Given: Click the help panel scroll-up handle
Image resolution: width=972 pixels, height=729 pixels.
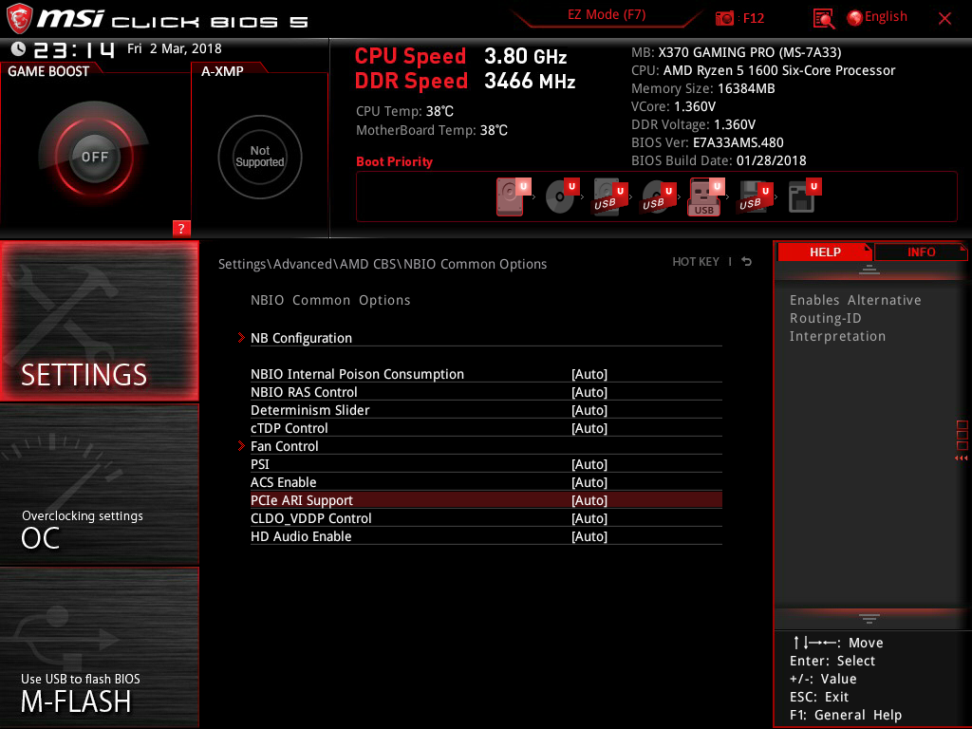Looking at the screenshot, I should tap(869, 270).
